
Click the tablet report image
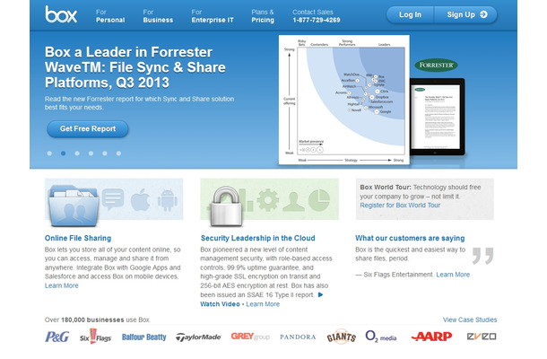click(x=438, y=117)
